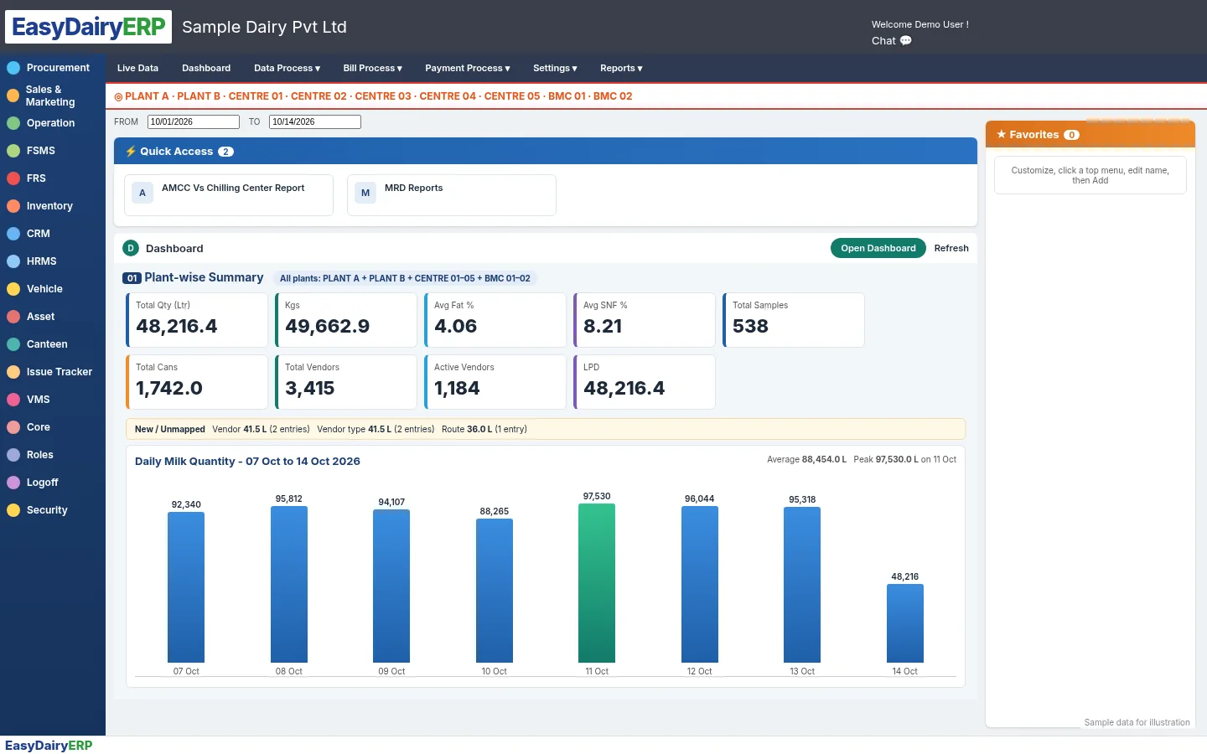
Task: Open AMCC Vs Chilling Center Report
Action: point(229,195)
